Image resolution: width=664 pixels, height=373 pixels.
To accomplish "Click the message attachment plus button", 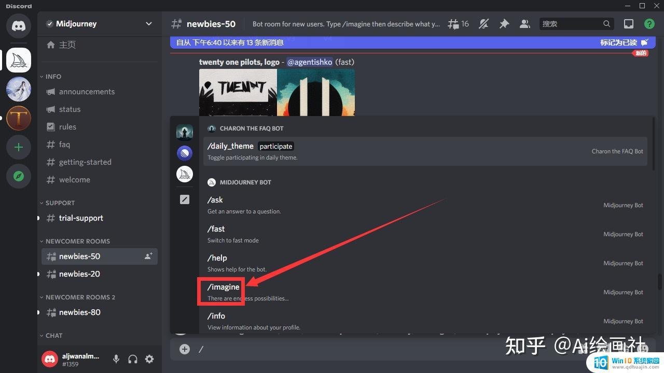I will point(185,349).
